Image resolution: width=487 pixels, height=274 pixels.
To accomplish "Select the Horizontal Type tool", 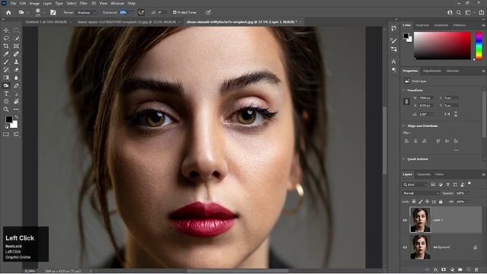I will click(x=6, y=94).
